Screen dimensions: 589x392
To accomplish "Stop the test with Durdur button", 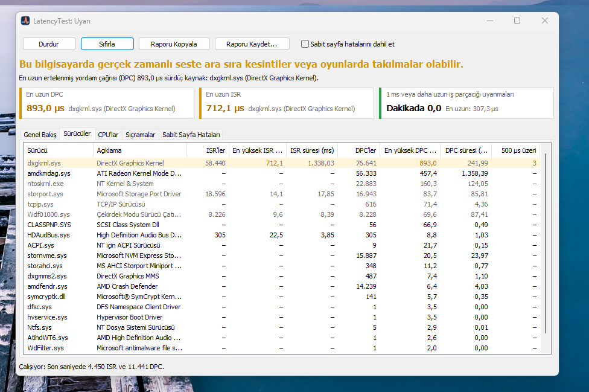I will click(49, 44).
